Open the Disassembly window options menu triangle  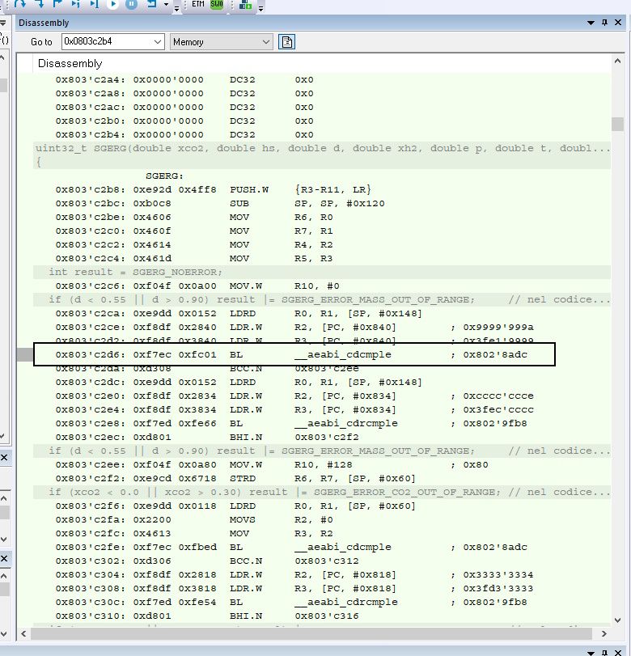pos(591,23)
